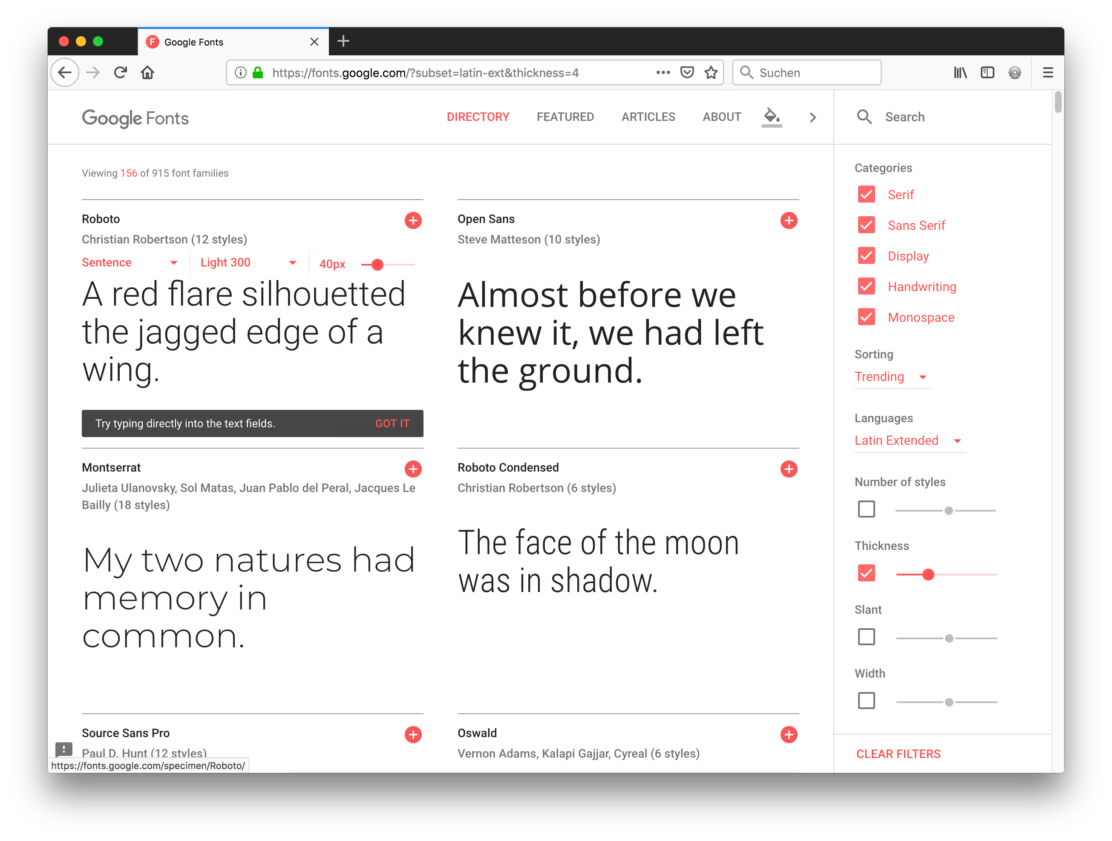This screenshot has width=1112, height=841.
Task: Add Oswald font to selection
Action: [788, 734]
